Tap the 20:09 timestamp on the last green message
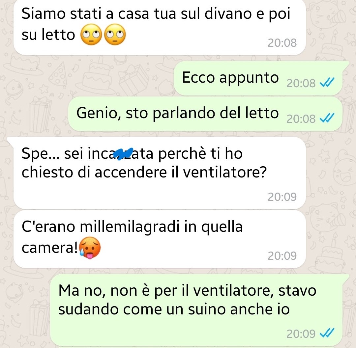 tap(301, 334)
